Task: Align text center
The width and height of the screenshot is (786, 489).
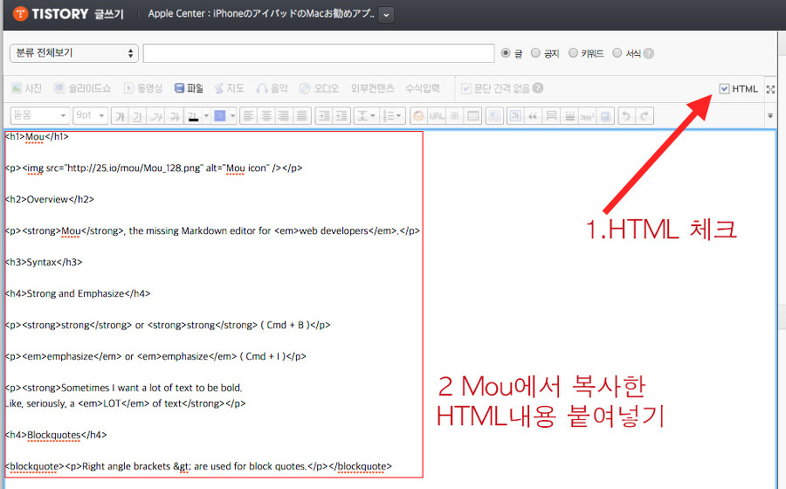Action: click(x=266, y=116)
